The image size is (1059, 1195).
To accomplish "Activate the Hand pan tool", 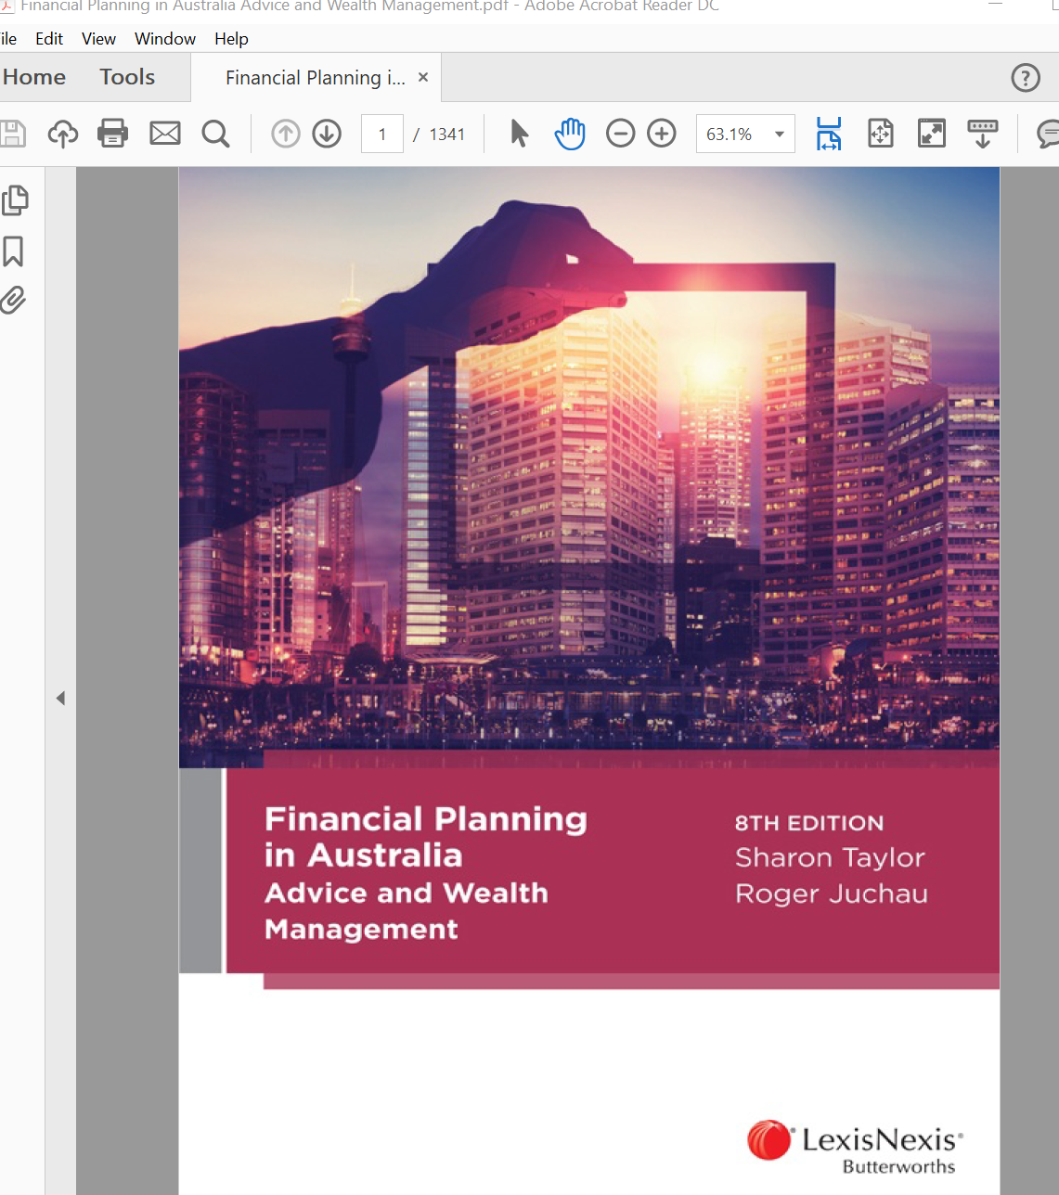I will [x=570, y=134].
